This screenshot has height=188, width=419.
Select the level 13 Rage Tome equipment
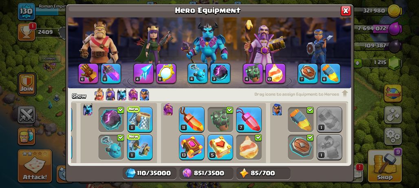pos(192,147)
